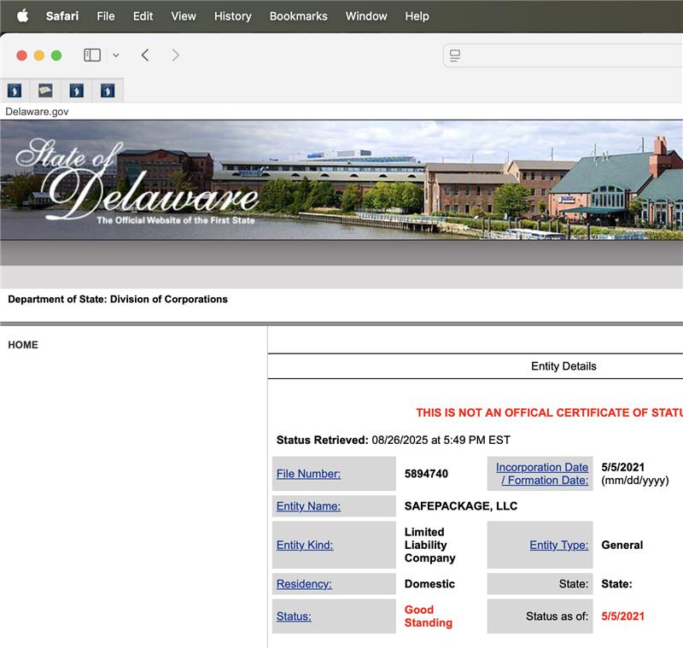The image size is (683, 648).
Task: Click the reader icon in address bar
Action: pyautogui.click(x=455, y=55)
